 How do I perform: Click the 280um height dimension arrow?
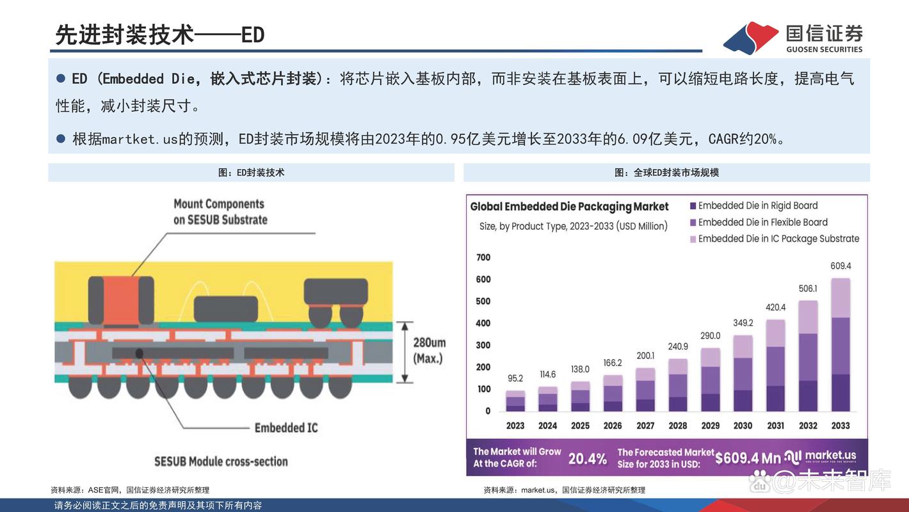click(x=404, y=352)
